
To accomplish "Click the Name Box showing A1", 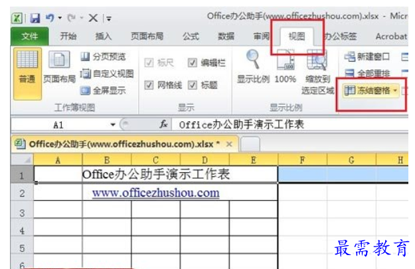I will pos(58,125).
